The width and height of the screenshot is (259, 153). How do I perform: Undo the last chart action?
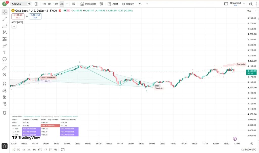pos(140,4)
